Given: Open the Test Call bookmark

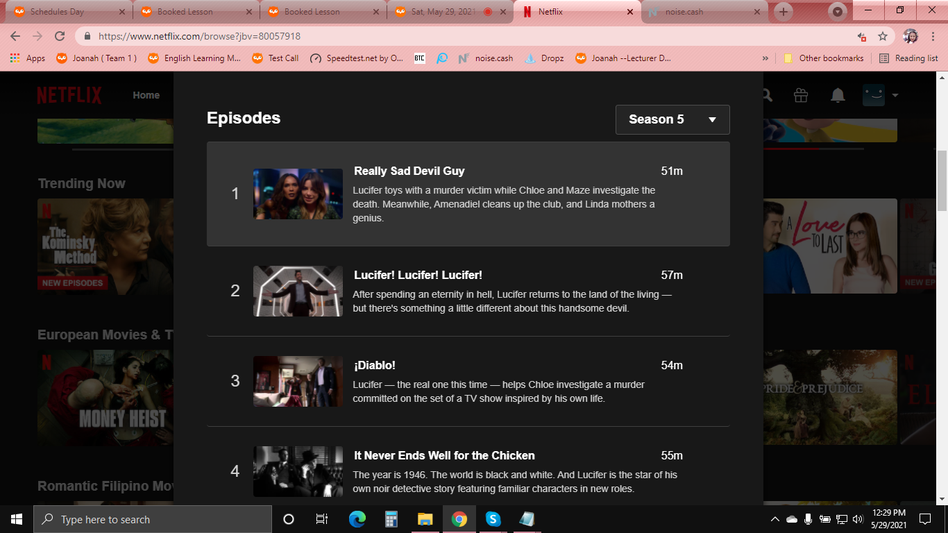Looking at the screenshot, I should tap(276, 58).
